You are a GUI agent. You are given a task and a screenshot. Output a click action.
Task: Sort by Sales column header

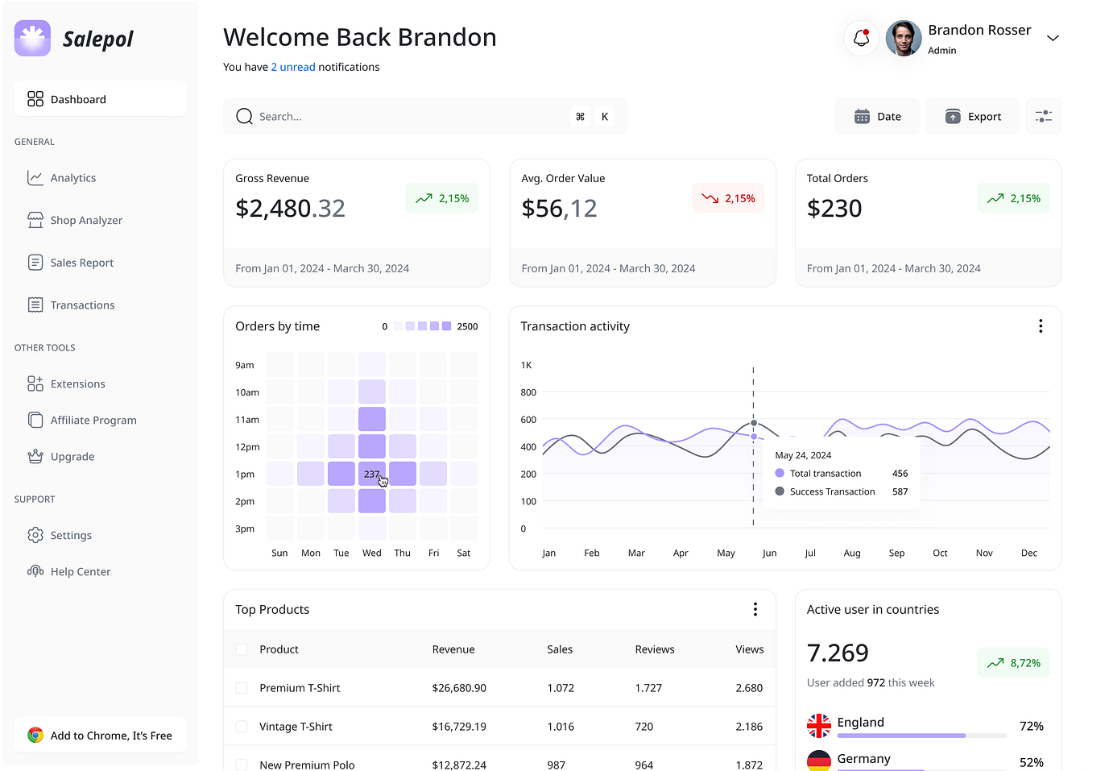pos(560,649)
